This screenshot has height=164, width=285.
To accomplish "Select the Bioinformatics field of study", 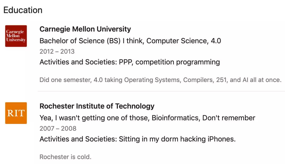I will click(175, 118).
